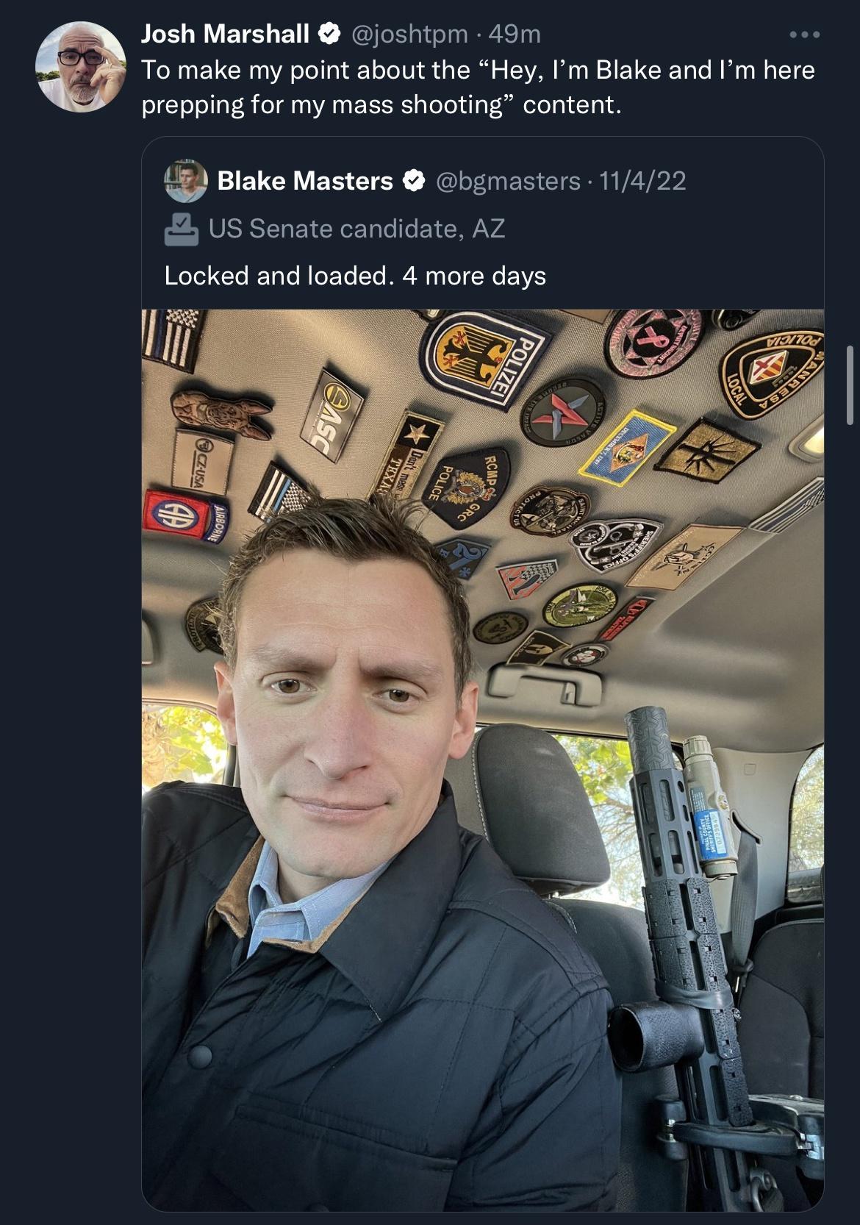The height and width of the screenshot is (1225, 860).
Task: Click the Blake Masters display name
Action: point(305,181)
